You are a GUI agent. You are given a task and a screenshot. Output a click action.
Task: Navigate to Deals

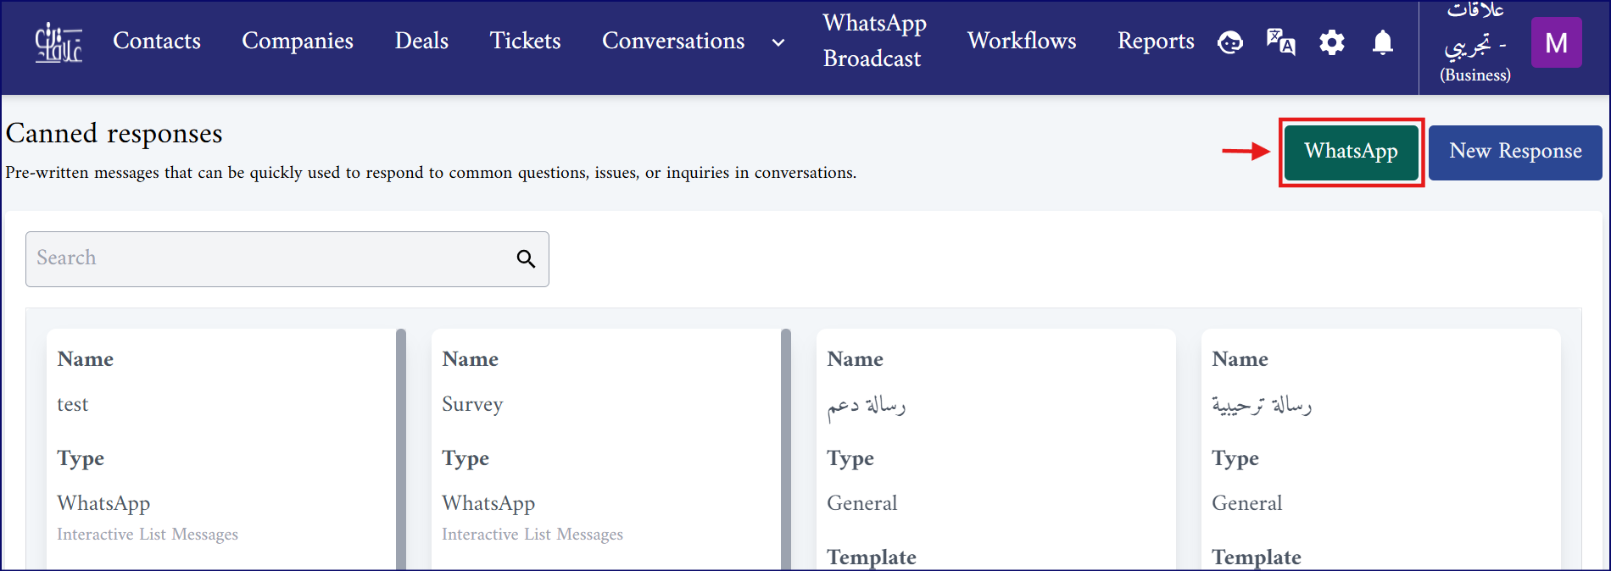[x=421, y=41]
